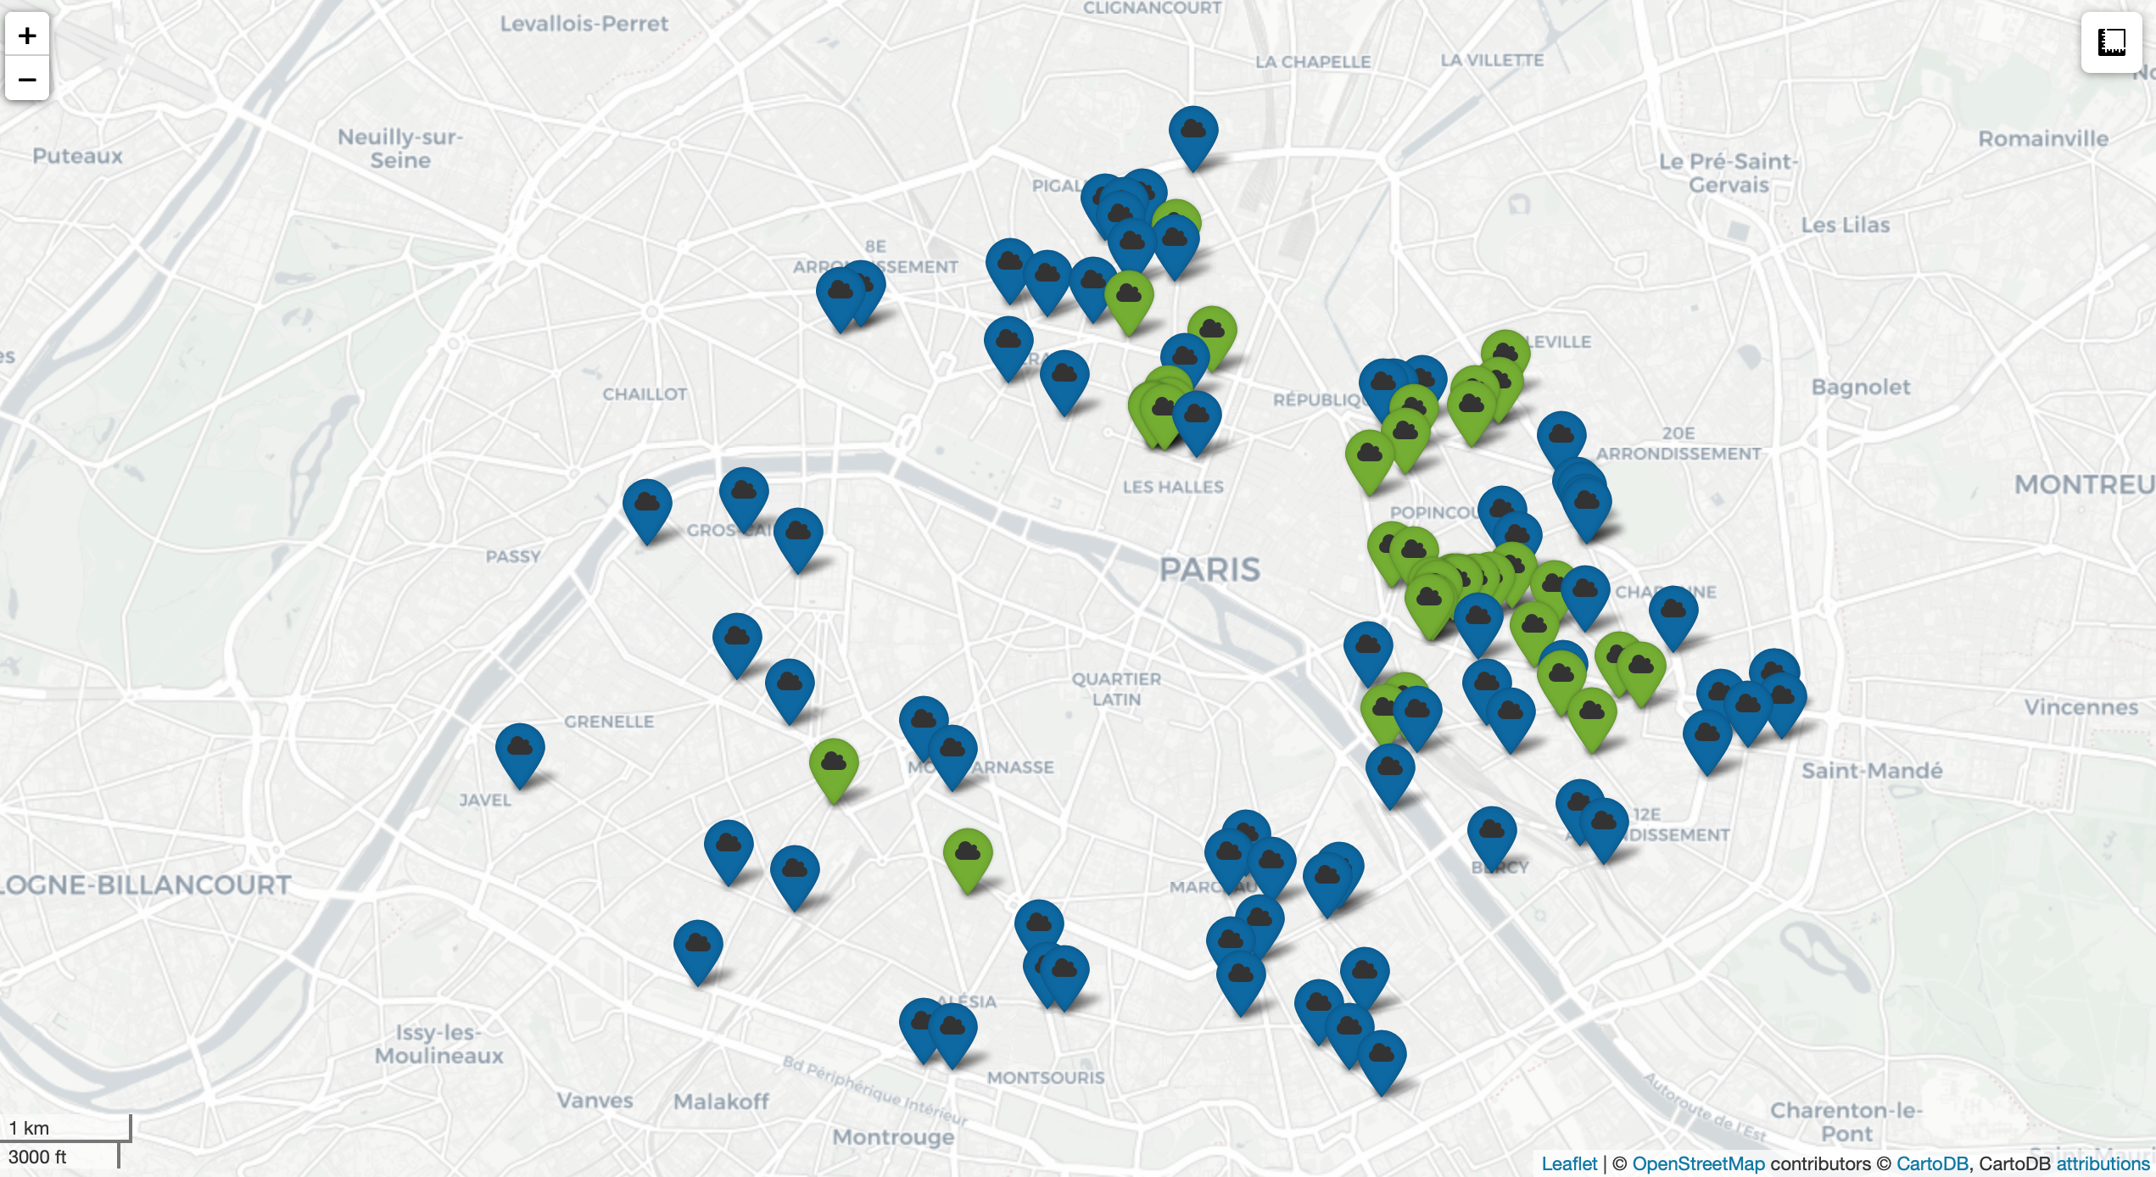Click the blue marker left of Les Halles
Image resolution: width=2156 pixels, height=1177 pixels.
[x=1064, y=376]
